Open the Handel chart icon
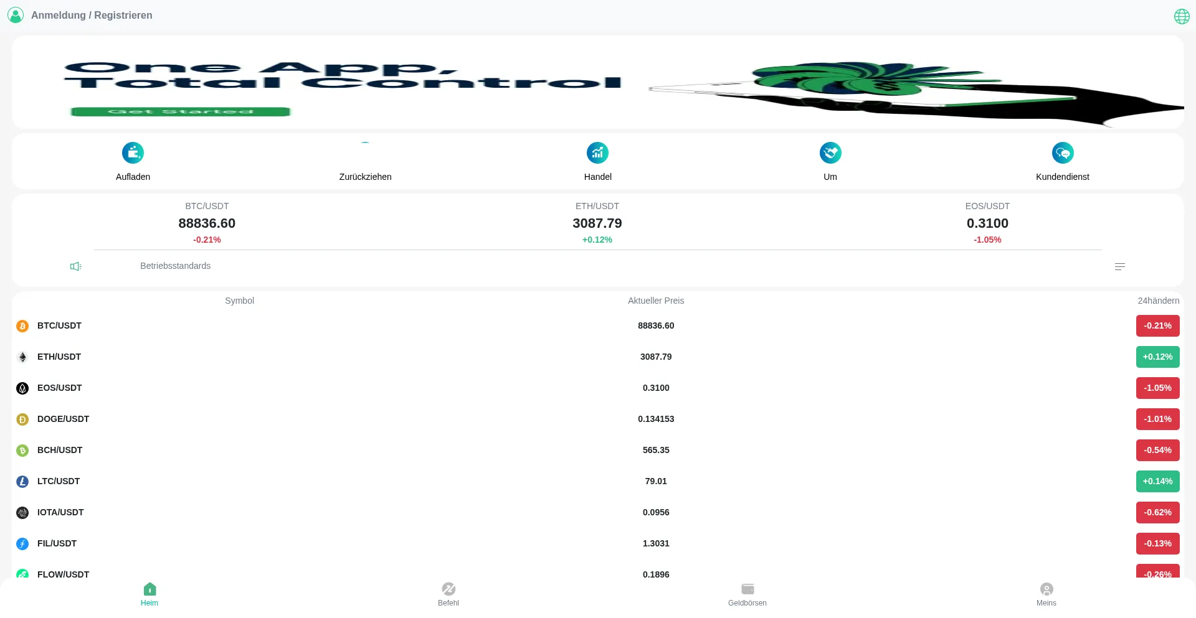The image size is (1196, 618). (x=597, y=152)
